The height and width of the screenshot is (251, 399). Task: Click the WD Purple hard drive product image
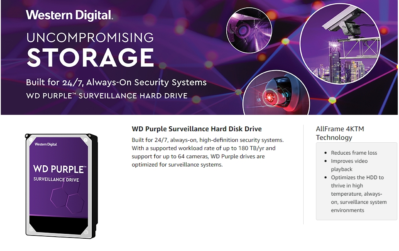tap(61, 186)
